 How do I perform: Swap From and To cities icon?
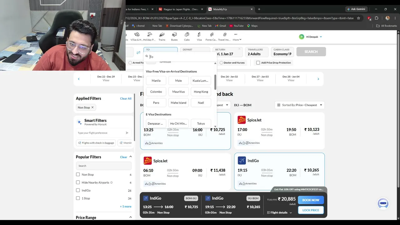click(x=138, y=52)
